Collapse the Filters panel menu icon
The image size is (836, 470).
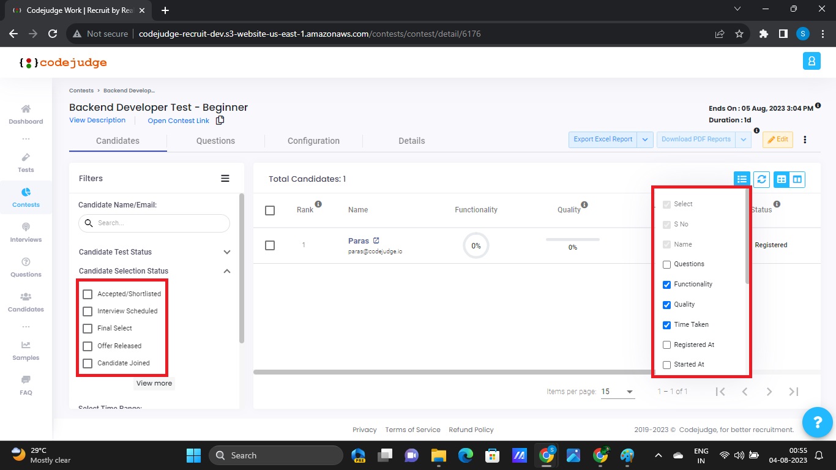point(225,179)
